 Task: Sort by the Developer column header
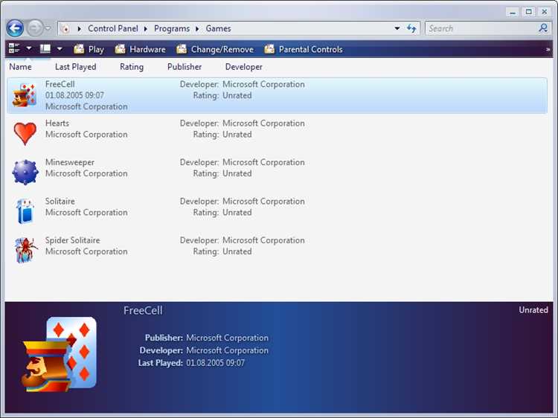click(x=244, y=67)
